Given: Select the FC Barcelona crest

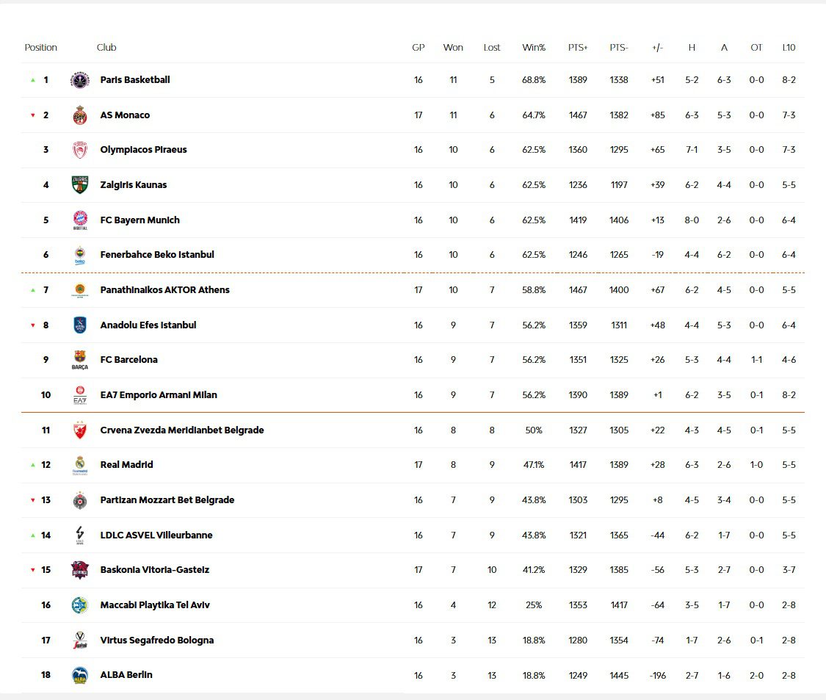Looking at the screenshot, I should point(79,359).
